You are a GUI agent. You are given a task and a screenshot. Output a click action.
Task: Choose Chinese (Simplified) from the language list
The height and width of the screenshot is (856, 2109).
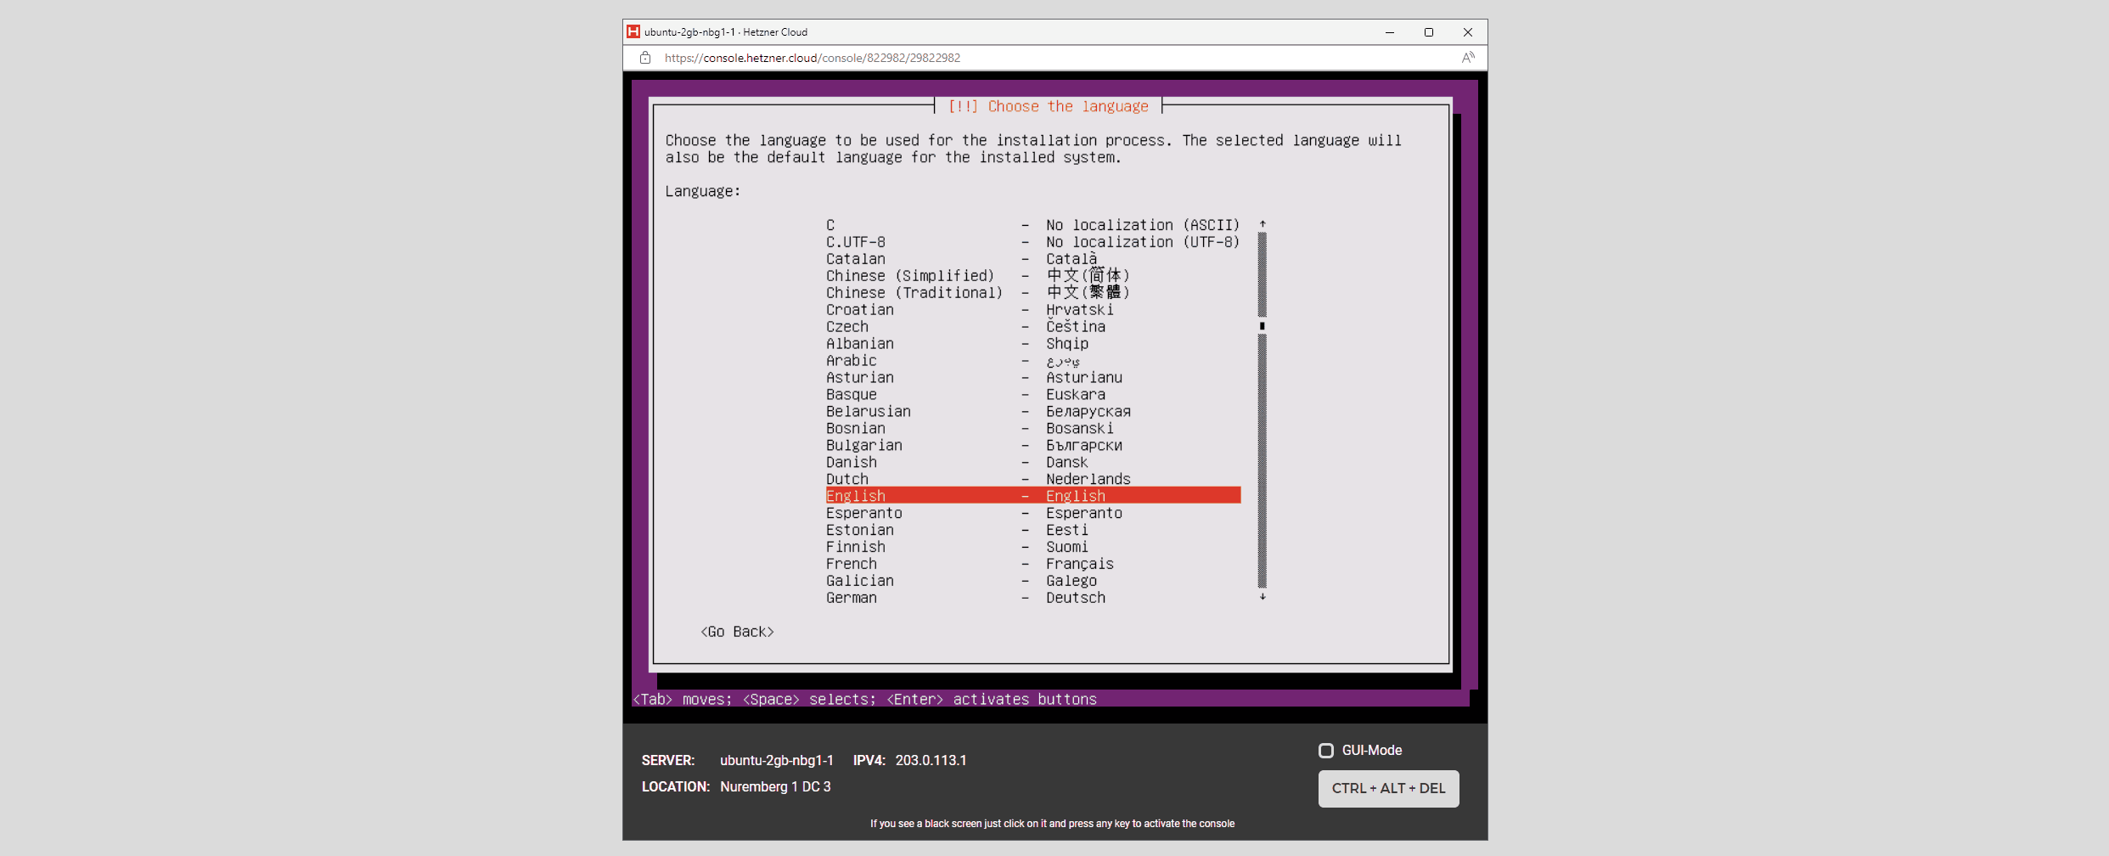911,275
